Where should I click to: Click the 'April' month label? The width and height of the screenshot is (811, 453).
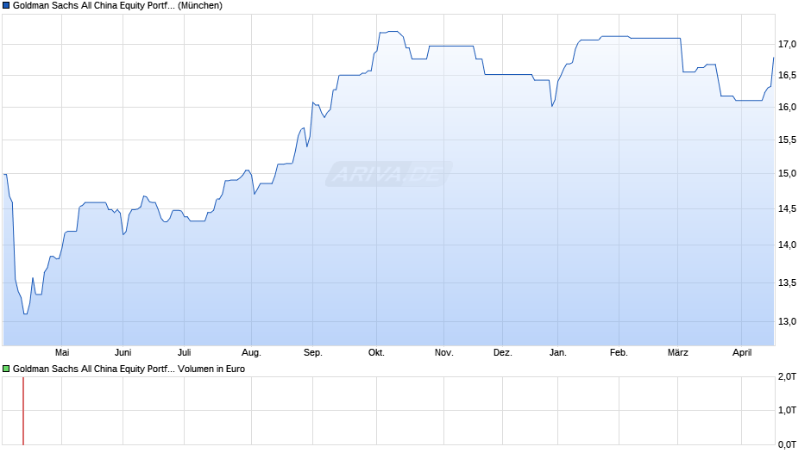(x=742, y=352)
